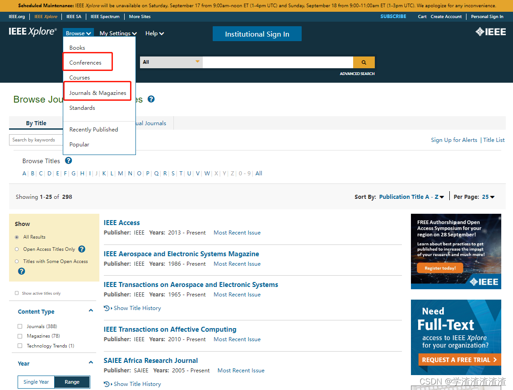Select Titles with Some Open Access option

pos(17,261)
